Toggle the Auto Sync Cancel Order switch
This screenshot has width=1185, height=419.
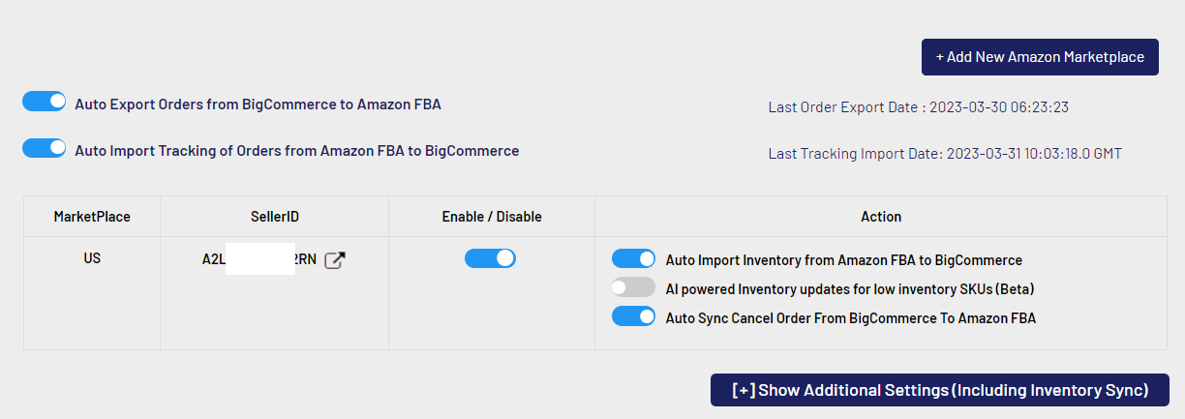click(x=634, y=316)
